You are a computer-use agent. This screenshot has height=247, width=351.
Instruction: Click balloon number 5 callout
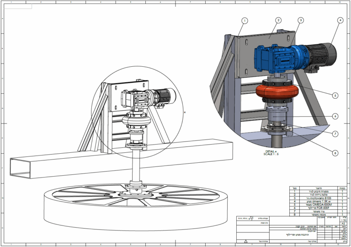[335, 96]
